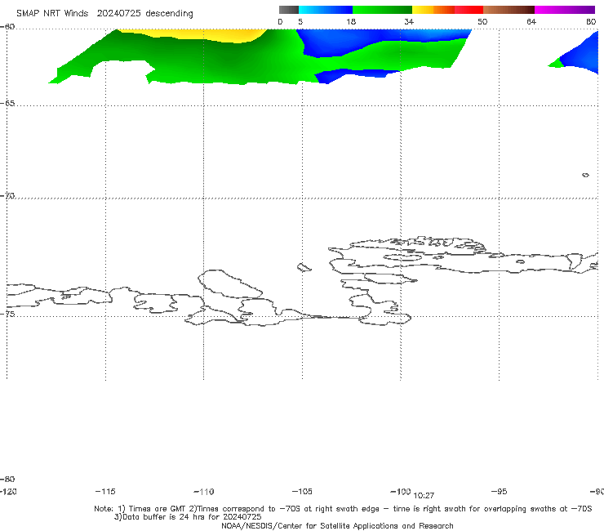Screen dimensions: 604x531
Task: Click the longitude label '-100'
Action: point(401,491)
